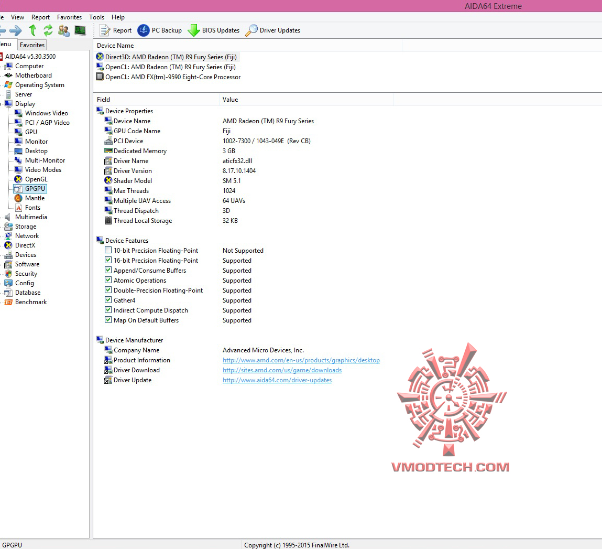The height and width of the screenshot is (549, 602).
Task: Open PC Backup from toolbar
Action: pos(160,30)
